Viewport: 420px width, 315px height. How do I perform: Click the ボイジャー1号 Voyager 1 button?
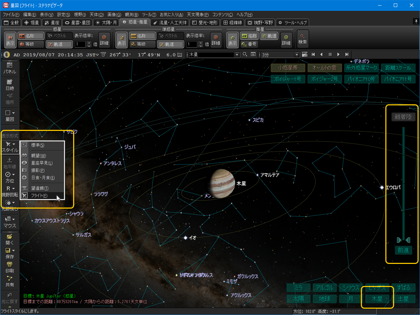point(288,79)
